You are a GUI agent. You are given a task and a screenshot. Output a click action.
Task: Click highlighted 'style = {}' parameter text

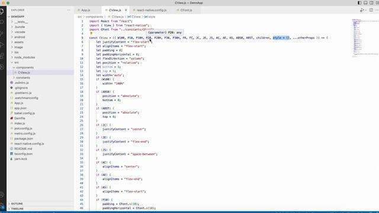(281, 38)
